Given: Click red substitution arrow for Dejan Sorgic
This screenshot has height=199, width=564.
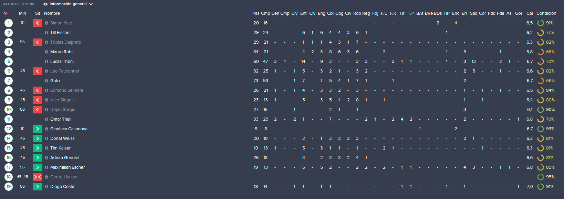Looking at the screenshot, I should tap(38, 110).
